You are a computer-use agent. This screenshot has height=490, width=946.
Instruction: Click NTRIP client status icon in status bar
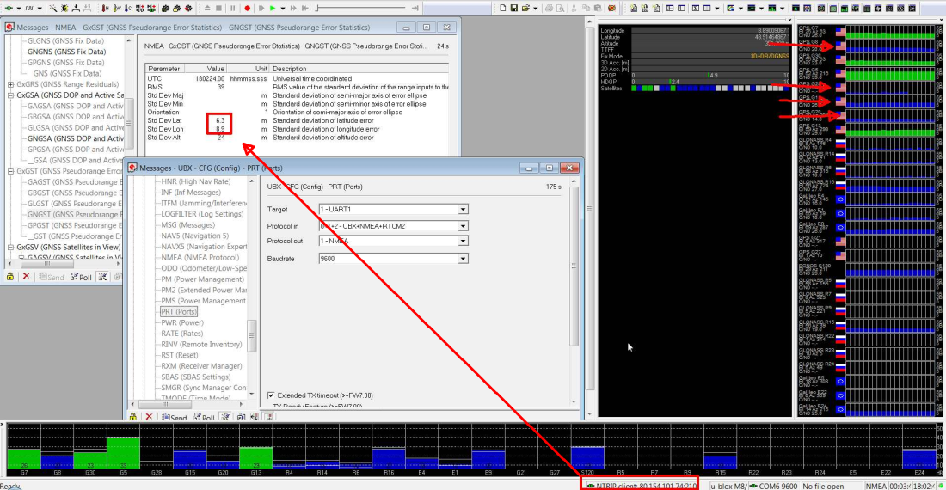[x=589, y=486]
